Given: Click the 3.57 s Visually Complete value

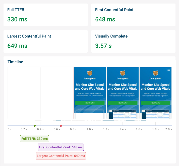Looking at the screenshot, I should tap(103, 46).
